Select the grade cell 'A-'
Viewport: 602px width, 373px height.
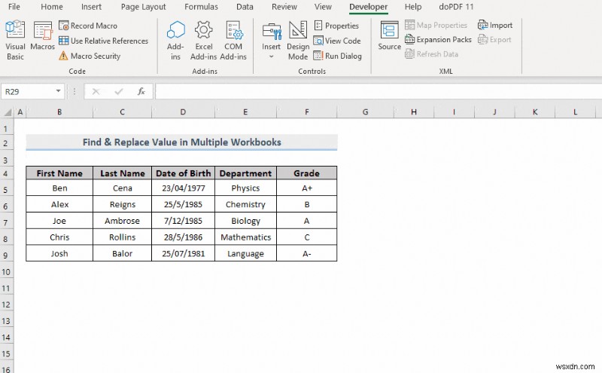coord(307,254)
